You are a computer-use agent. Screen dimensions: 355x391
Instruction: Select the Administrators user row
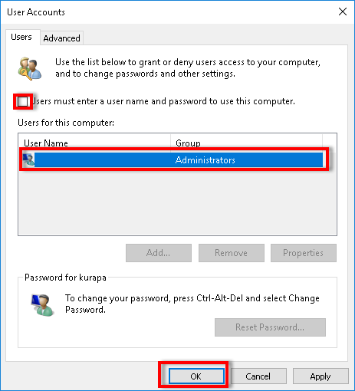[x=173, y=160]
